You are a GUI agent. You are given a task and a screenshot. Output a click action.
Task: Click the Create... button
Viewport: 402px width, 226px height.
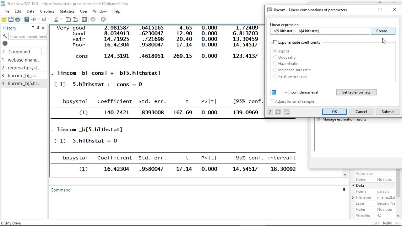[x=383, y=31]
